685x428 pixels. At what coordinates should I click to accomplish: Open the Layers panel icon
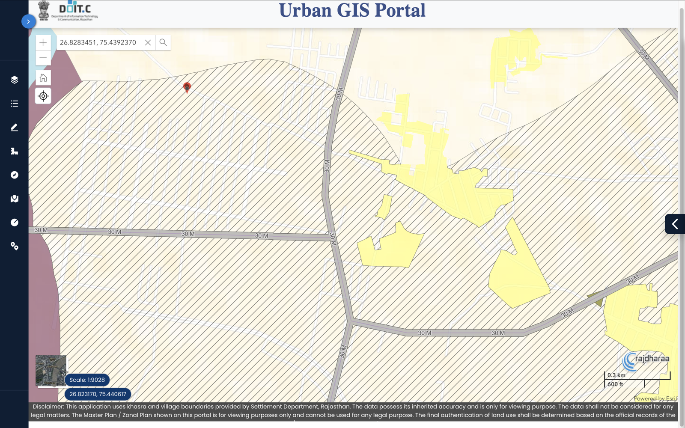tap(14, 80)
